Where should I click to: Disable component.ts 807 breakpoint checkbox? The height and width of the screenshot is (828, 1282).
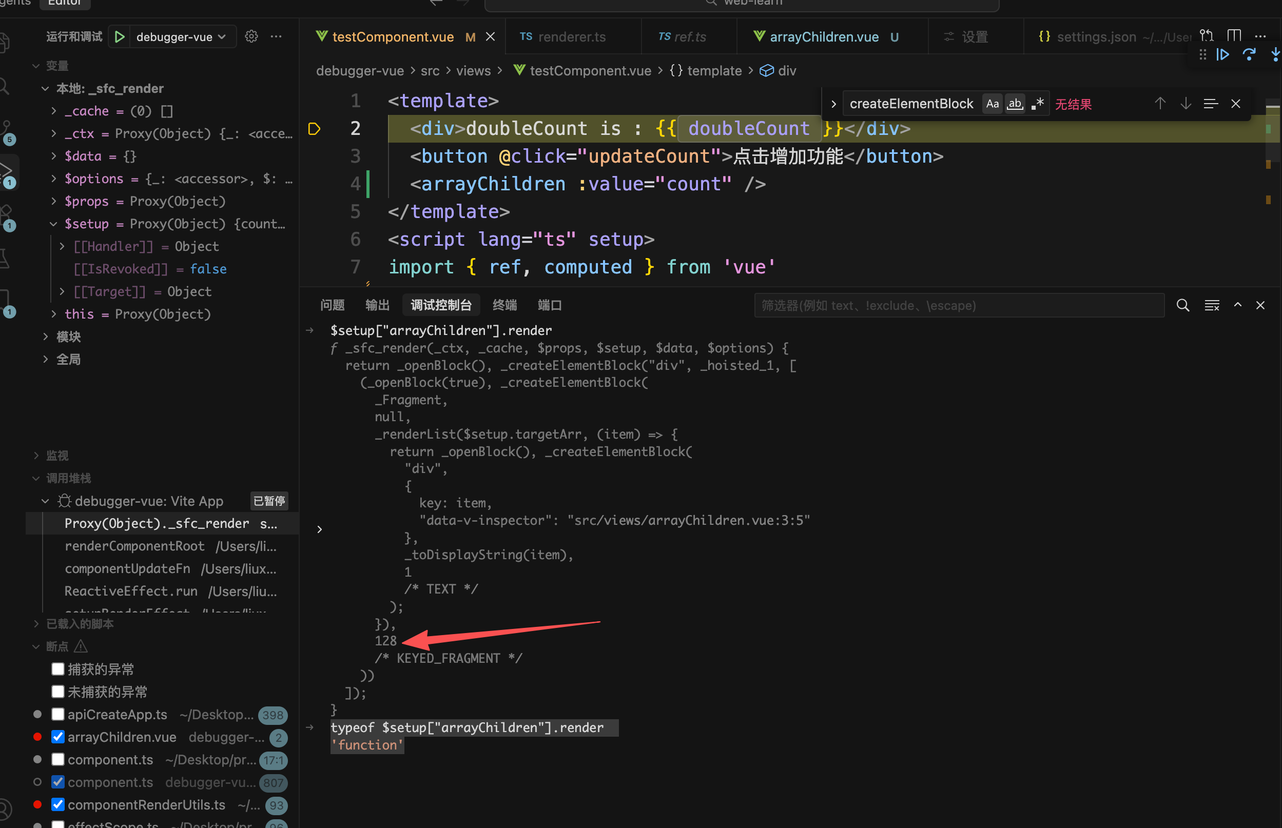[57, 782]
